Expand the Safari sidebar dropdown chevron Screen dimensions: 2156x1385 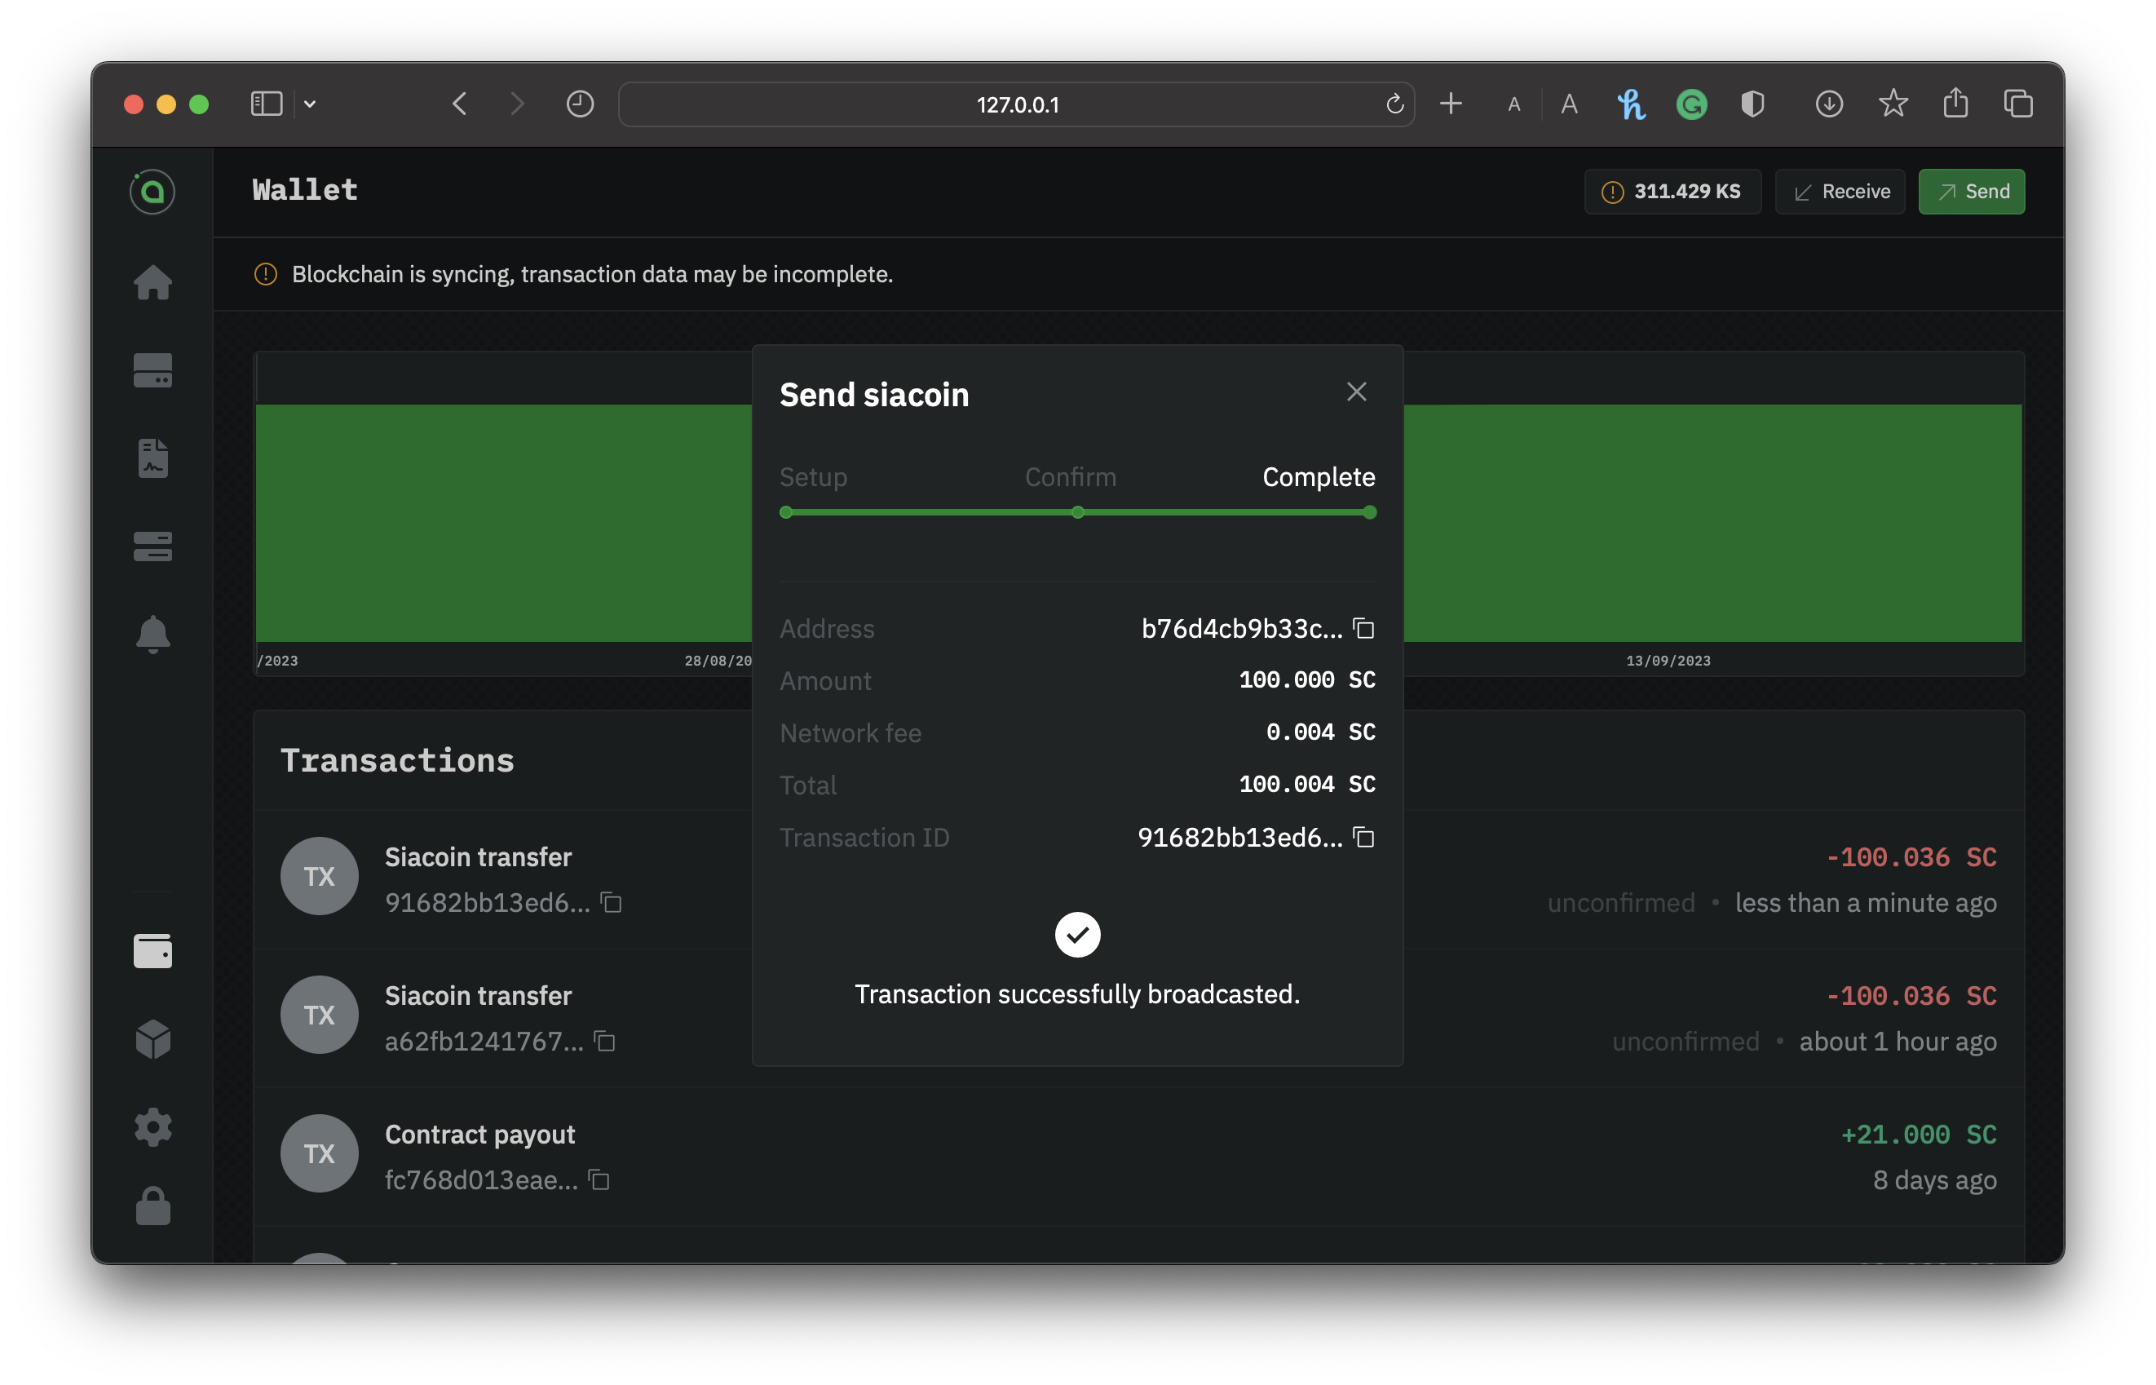tap(310, 104)
